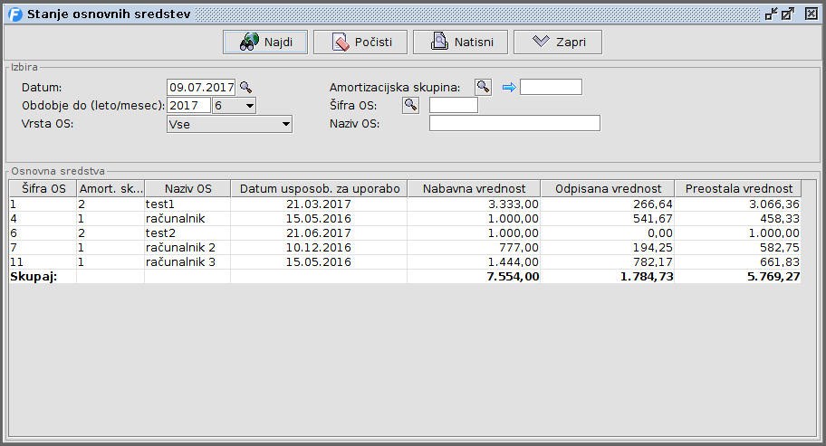
Task: Focus the Naziv OS text field
Action: pyautogui.click(x=514, y=123)
